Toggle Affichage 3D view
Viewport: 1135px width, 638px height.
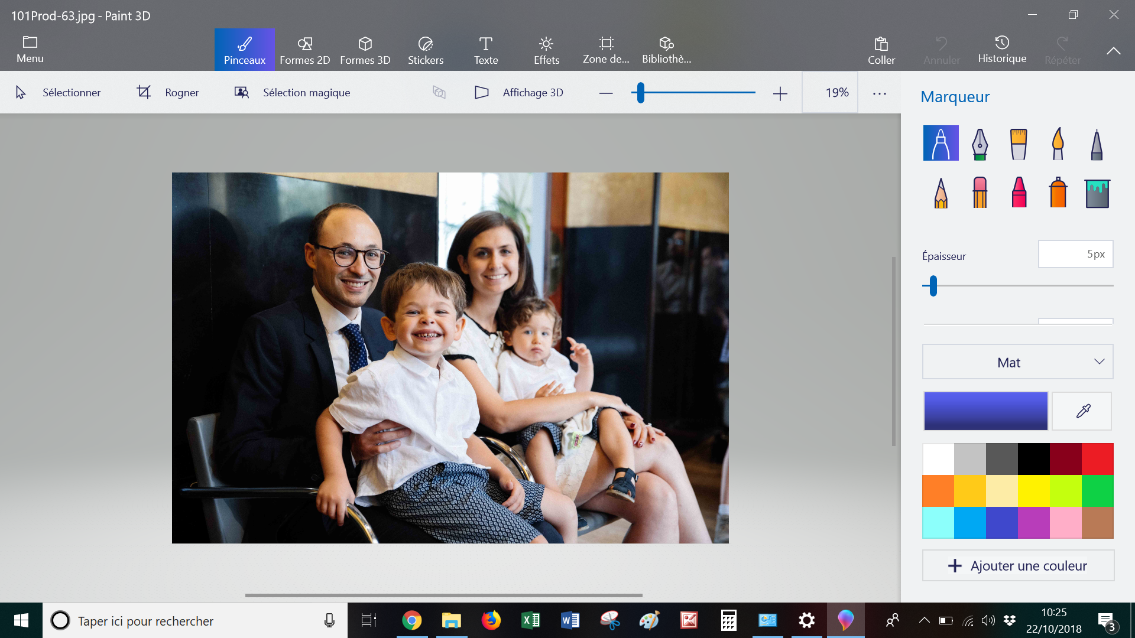tap(519, 93)
